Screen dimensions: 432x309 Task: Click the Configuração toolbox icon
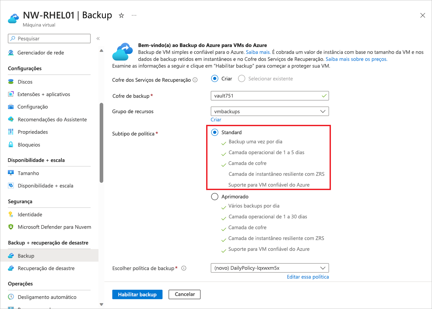[11, 107]
